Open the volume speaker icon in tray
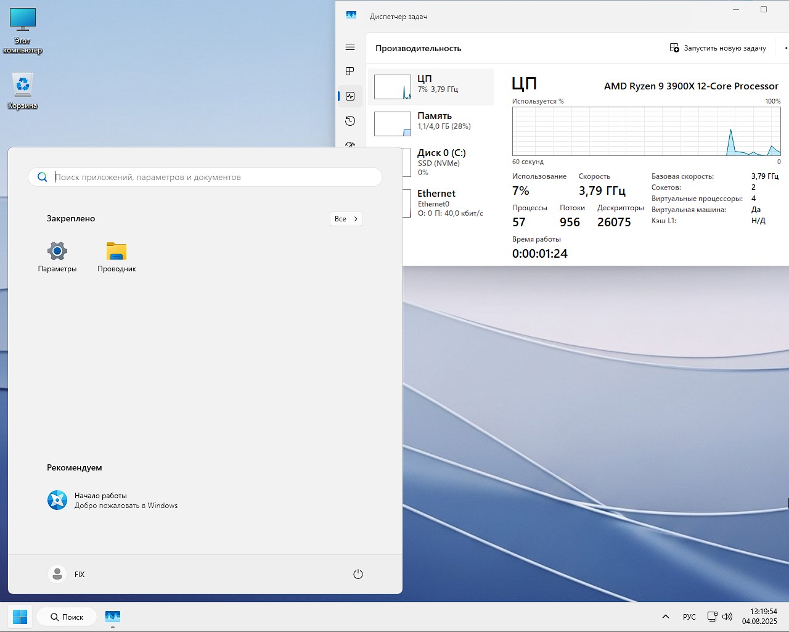Viewport: 789px width, 632px height. [x=727, y=617]
